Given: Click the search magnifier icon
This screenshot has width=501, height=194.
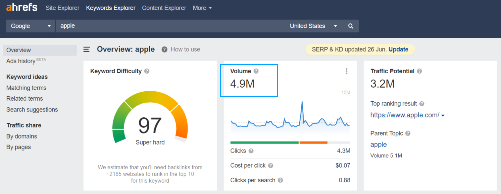Looking at the screenshot, I should 350,26.
